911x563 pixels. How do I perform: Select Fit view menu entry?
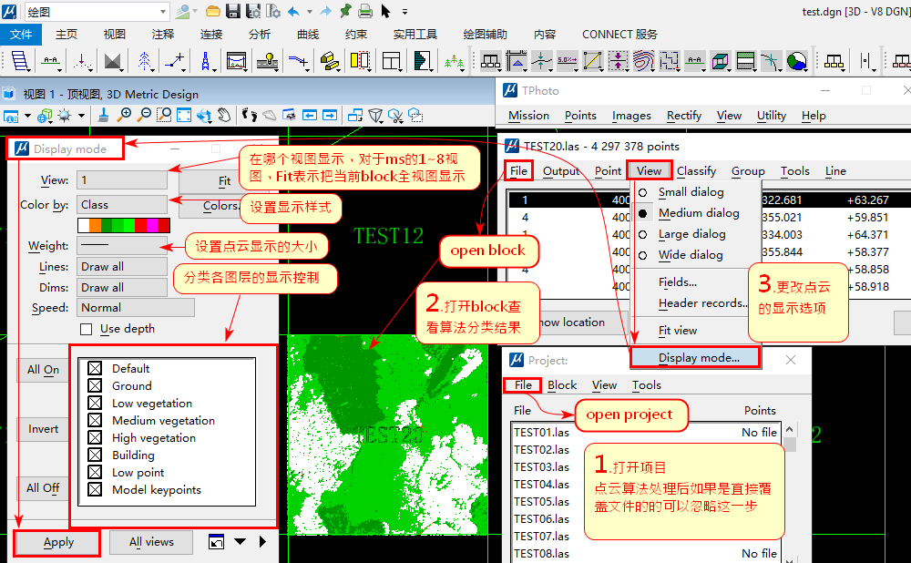point(678,331)
